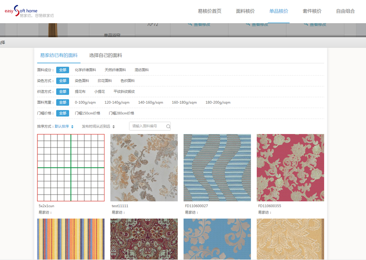The width and height of the screenshot is (366, 260).
Task: Select the burgundy paisley fabric thumbnail
Action: (144, 239)
